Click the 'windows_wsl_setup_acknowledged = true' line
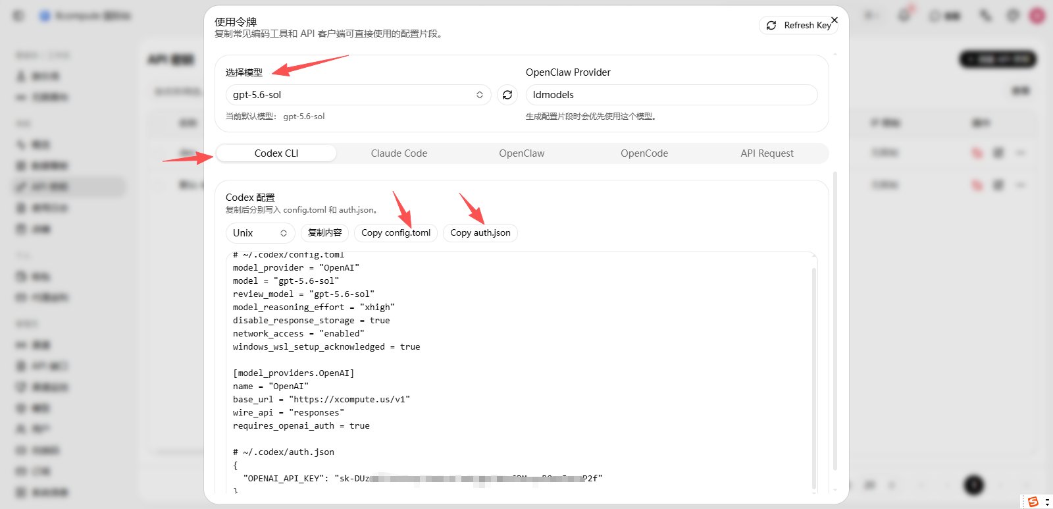1053x509 pixels. coord(326,347)
